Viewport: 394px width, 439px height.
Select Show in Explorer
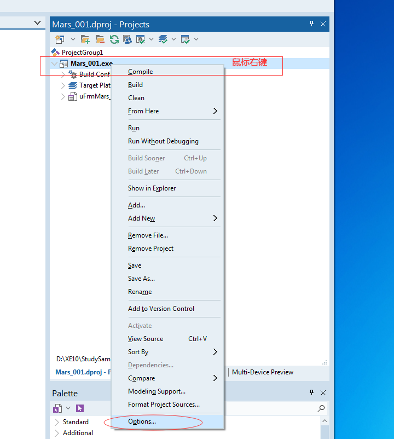pyautogui.click(x=168, y=188)
